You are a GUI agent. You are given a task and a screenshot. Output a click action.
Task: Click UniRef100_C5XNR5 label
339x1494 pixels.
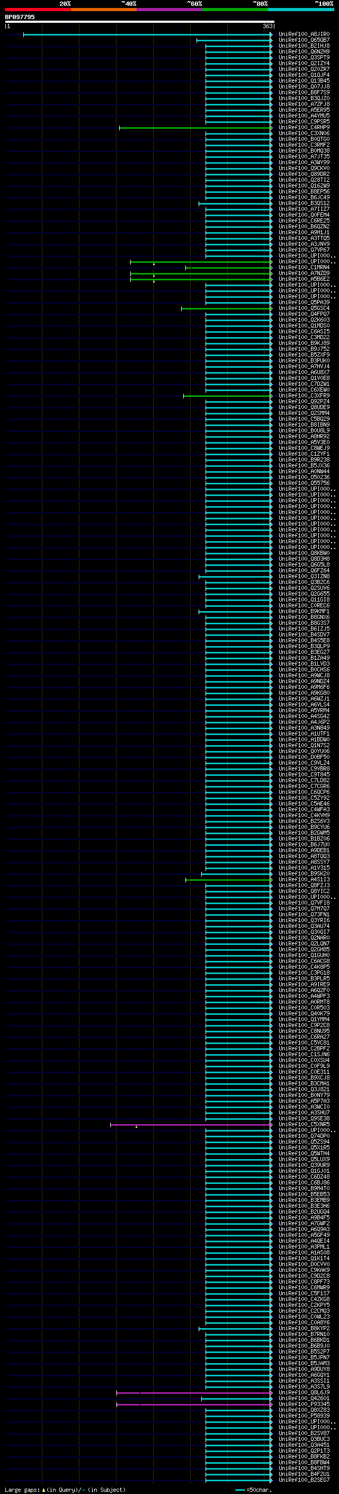tap(304, 1125)
